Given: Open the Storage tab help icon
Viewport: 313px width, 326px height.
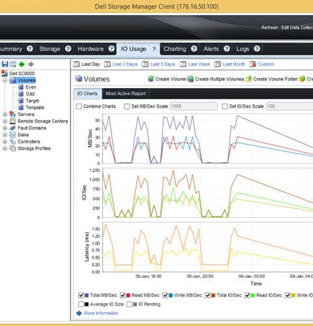Looking at the screenshot, I should coord(68,49).
